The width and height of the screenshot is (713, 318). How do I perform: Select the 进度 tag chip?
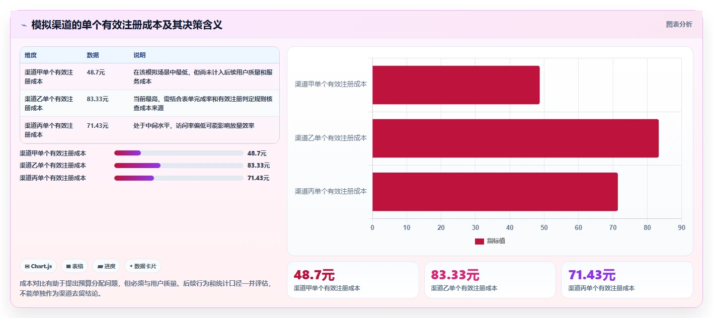tap(106, 266)
